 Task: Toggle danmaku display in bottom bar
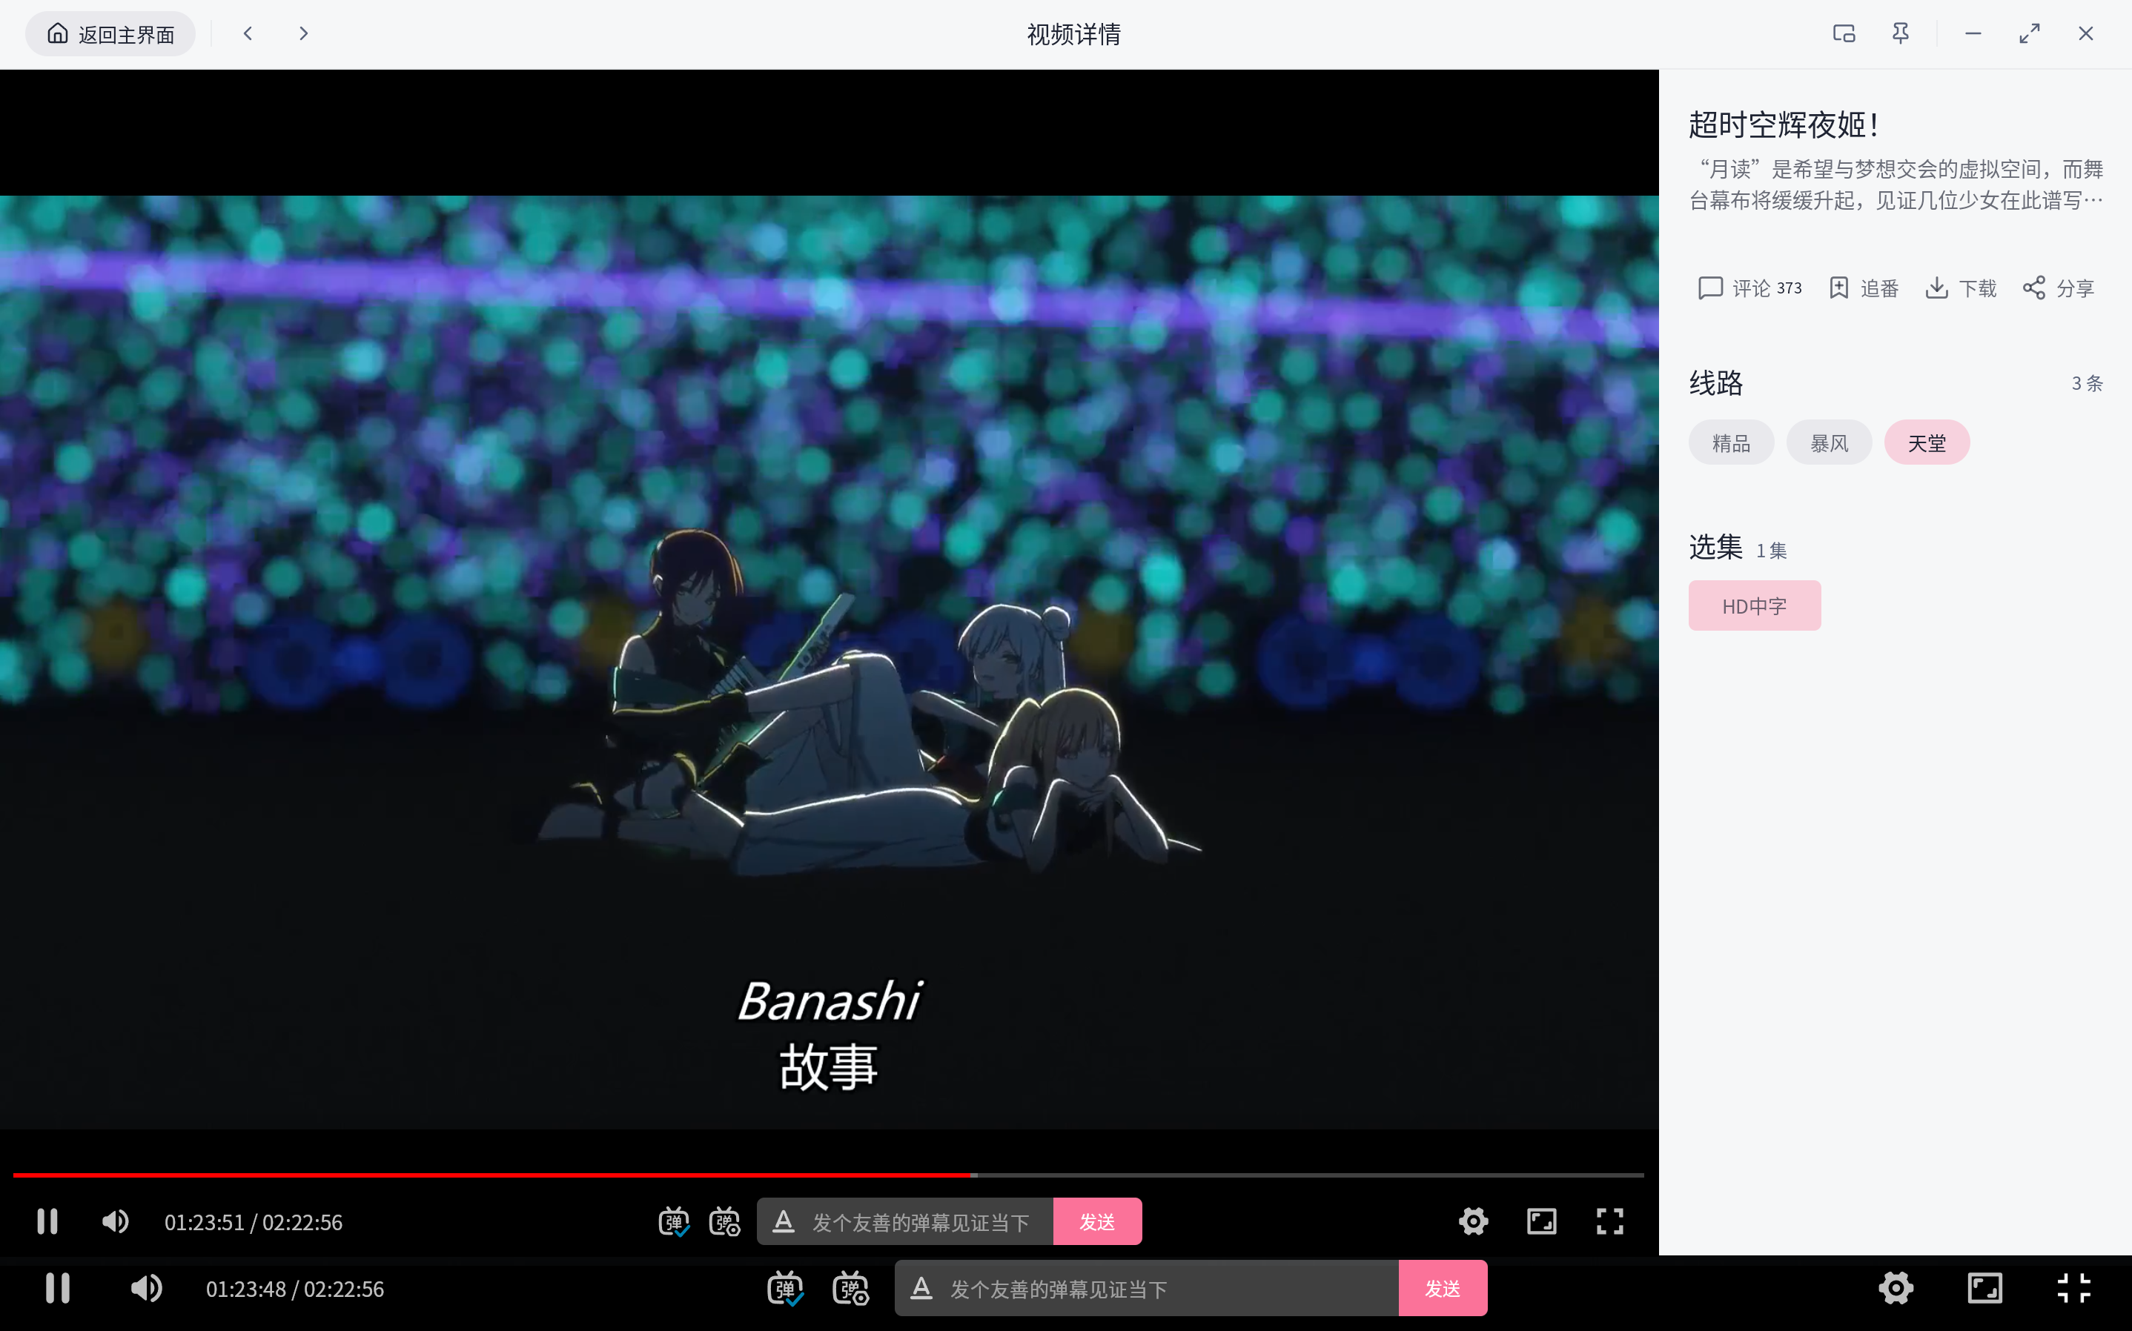click(784, 1288)
